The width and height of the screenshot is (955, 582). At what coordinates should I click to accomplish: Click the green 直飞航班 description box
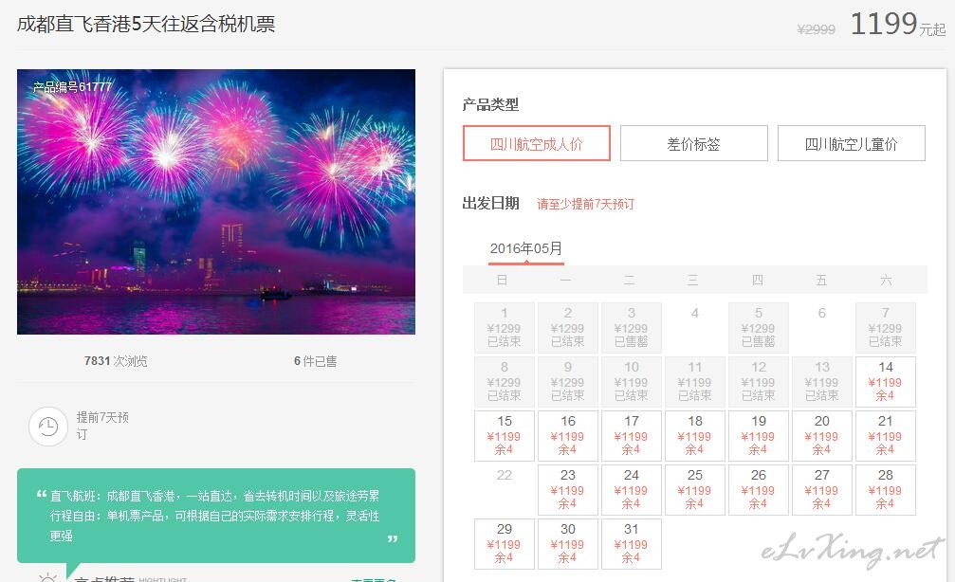pos(216,515)
